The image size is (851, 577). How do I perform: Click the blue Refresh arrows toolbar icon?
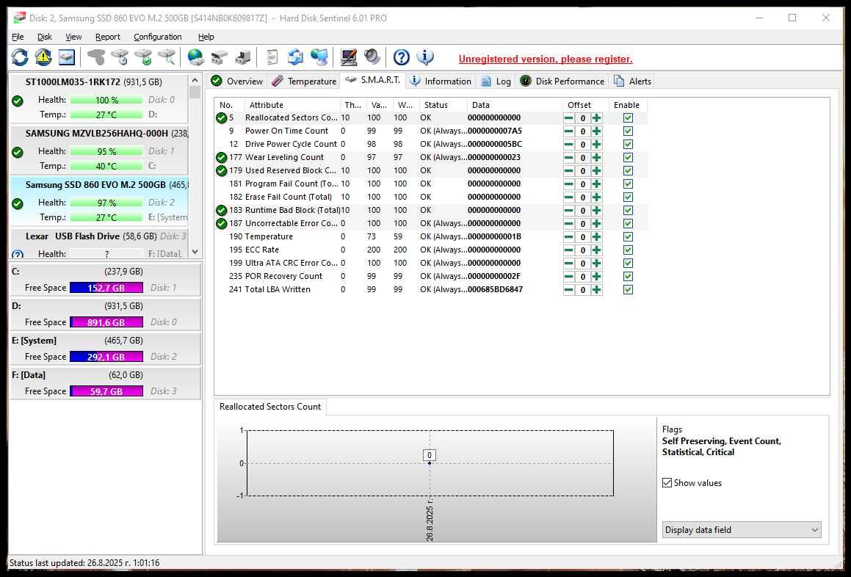20,57
